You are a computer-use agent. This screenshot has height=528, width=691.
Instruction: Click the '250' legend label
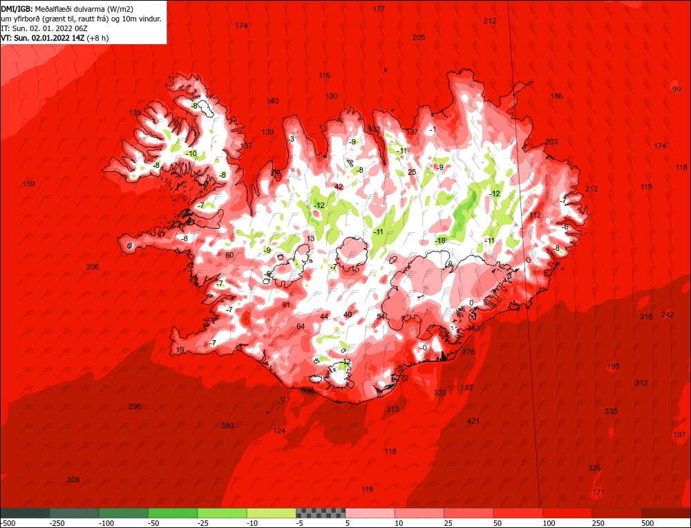[598, 523]
